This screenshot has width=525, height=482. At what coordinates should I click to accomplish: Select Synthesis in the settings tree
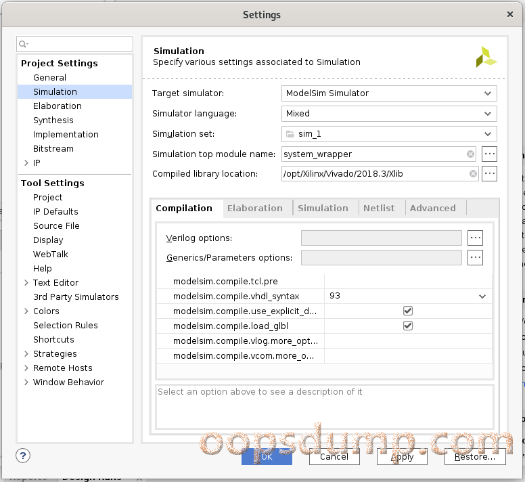(x=53, y=121)
